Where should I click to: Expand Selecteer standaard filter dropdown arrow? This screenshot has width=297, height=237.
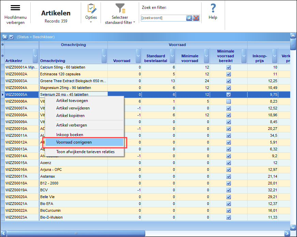tap(134, 22)
